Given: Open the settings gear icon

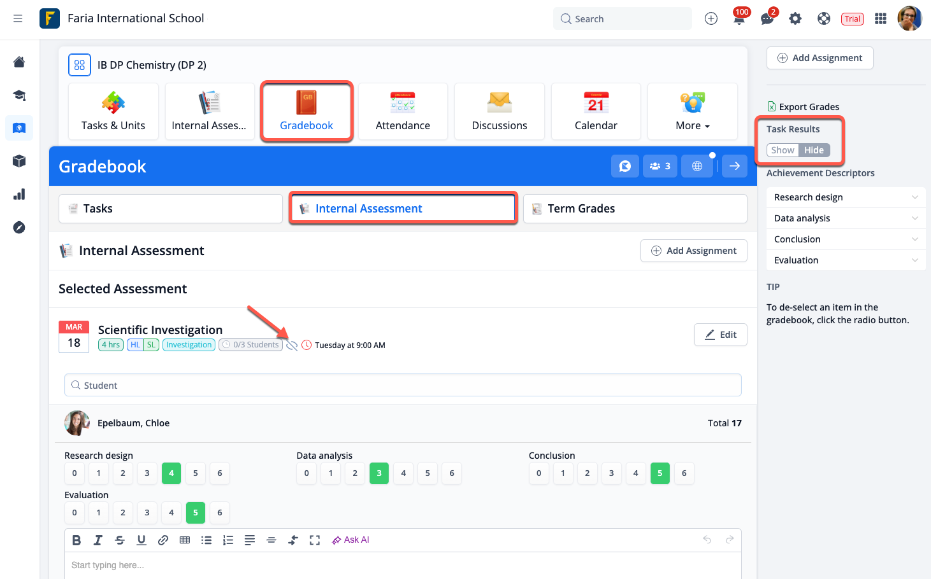Looking at the screenshot, I should pos(795,19).
